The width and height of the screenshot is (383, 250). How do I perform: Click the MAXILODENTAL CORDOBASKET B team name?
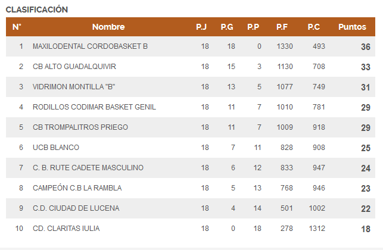[x=90, y=46]
